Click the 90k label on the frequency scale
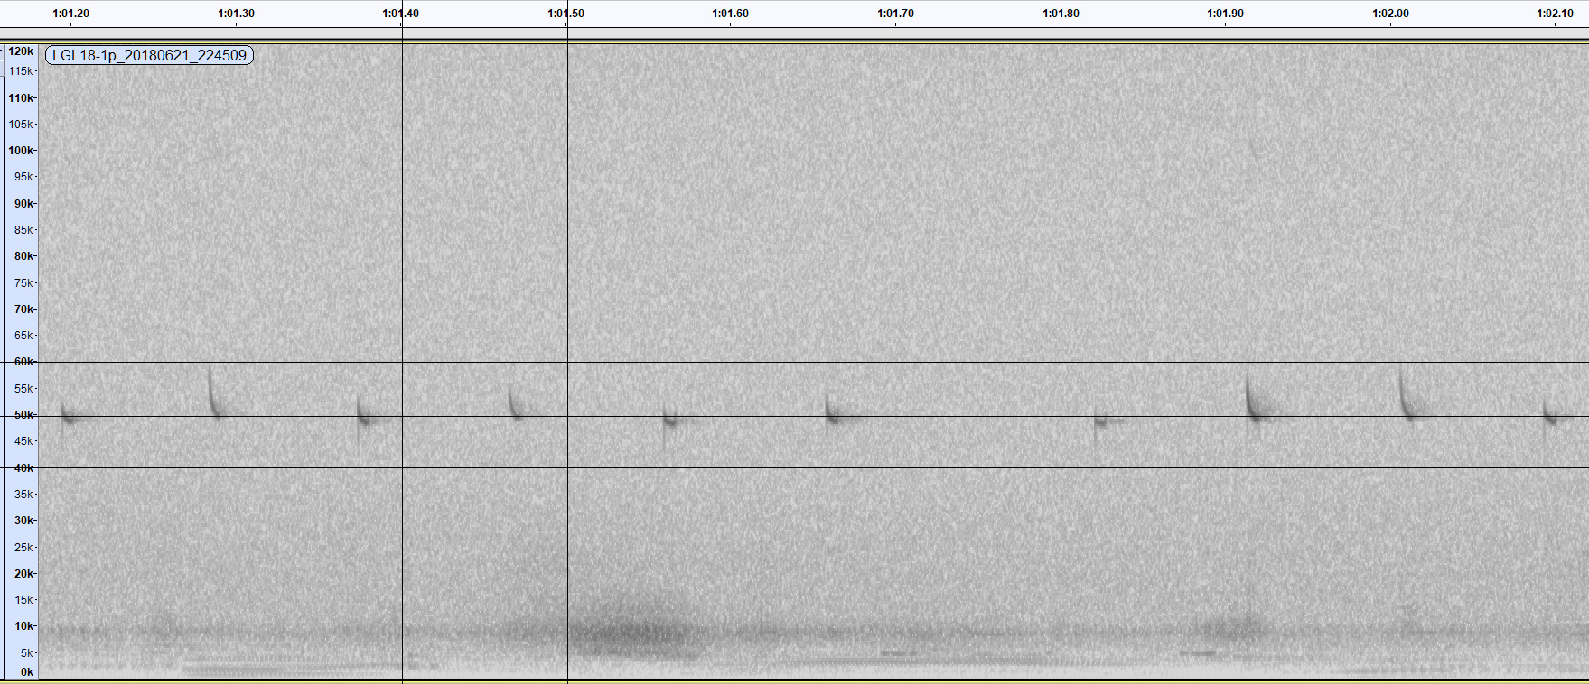The height and width of the screenshot is (684, 1589). coord(23,204)
